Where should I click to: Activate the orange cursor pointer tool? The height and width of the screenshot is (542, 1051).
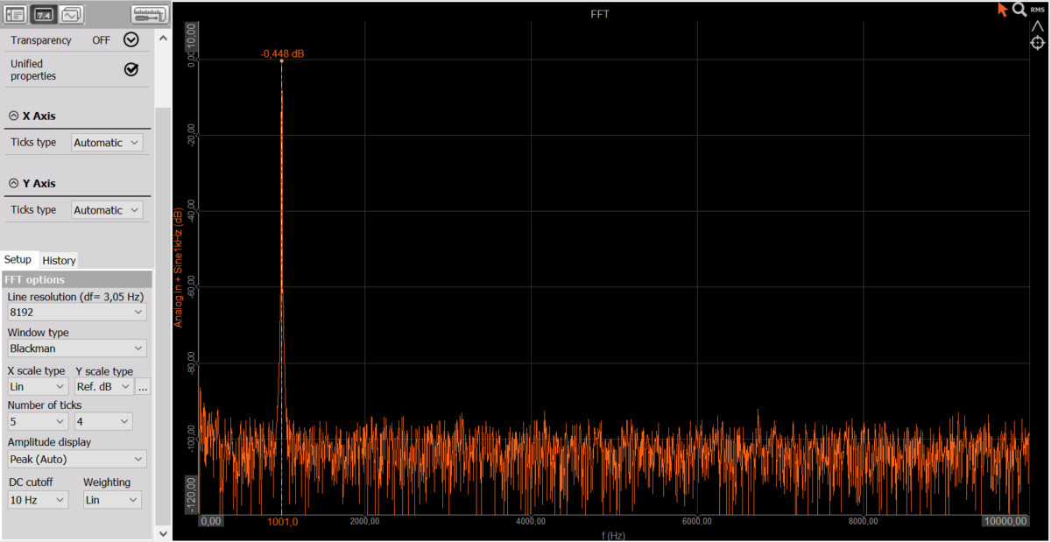click(x=1002, y=10)
